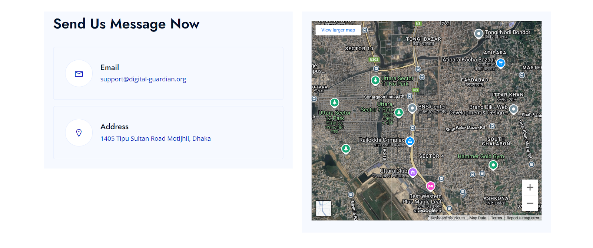593x248 pixels.
Task: Zoom in on the map
Action: coord(530,187)
